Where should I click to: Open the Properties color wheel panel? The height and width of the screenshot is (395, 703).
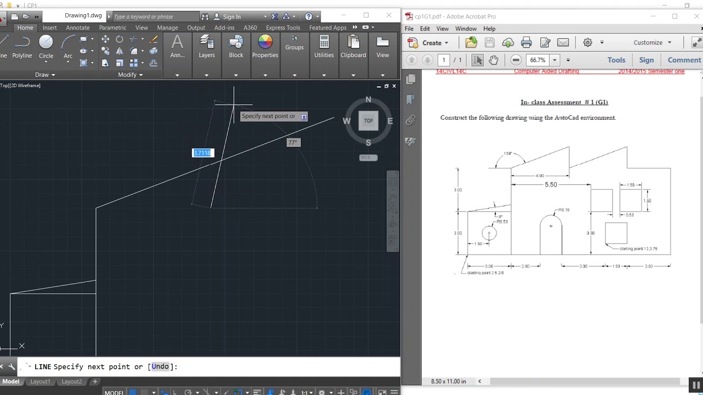coord(265,47)
